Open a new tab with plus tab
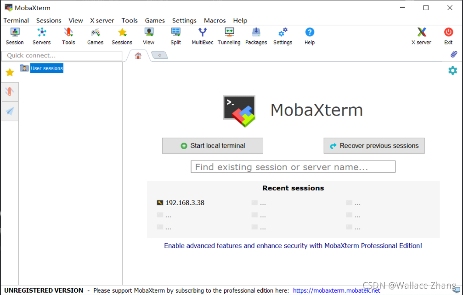This screenshot has width=463, height=295. [159, 55]
